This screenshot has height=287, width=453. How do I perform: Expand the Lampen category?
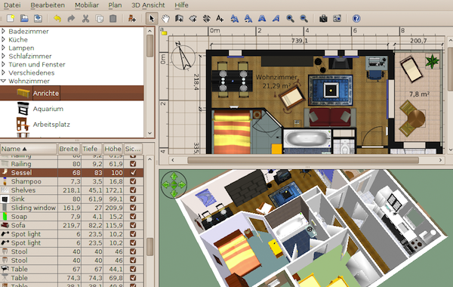(x=4, y=48)
